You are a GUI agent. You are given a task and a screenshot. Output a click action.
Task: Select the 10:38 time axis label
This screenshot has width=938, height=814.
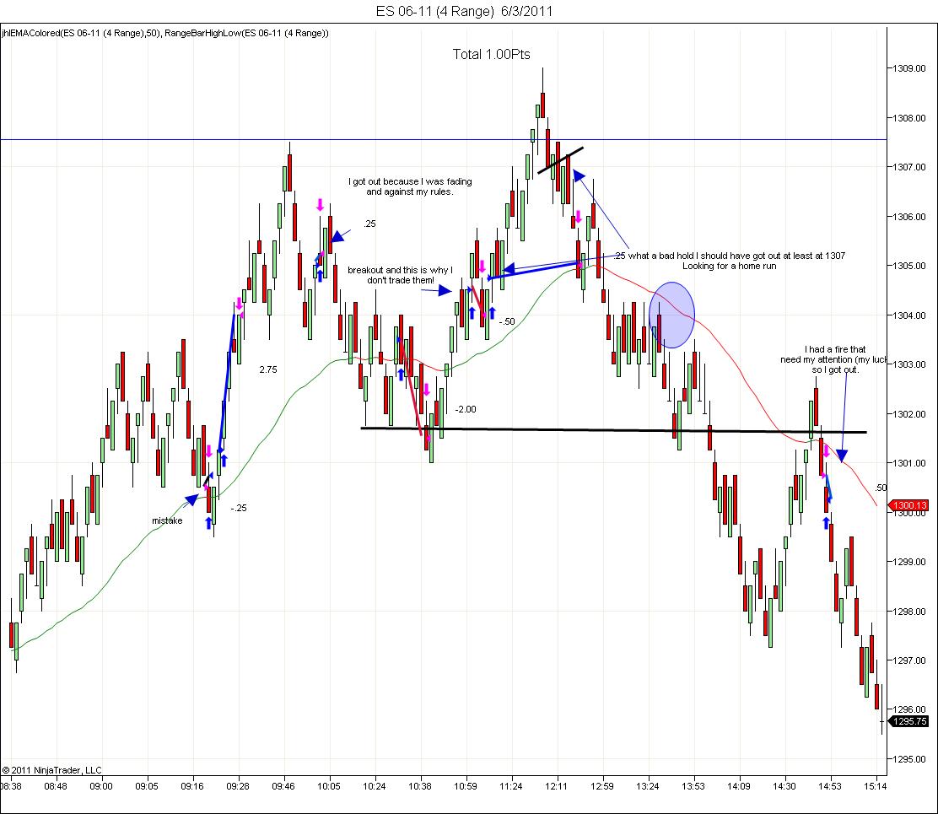tap(419, 786)
